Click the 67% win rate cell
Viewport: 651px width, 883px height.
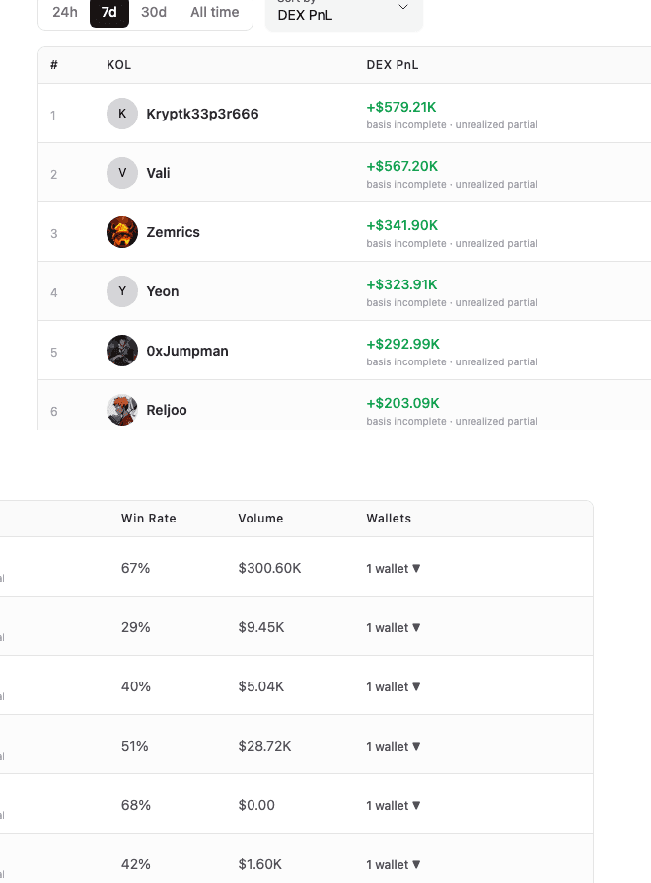tap(135, 568)
